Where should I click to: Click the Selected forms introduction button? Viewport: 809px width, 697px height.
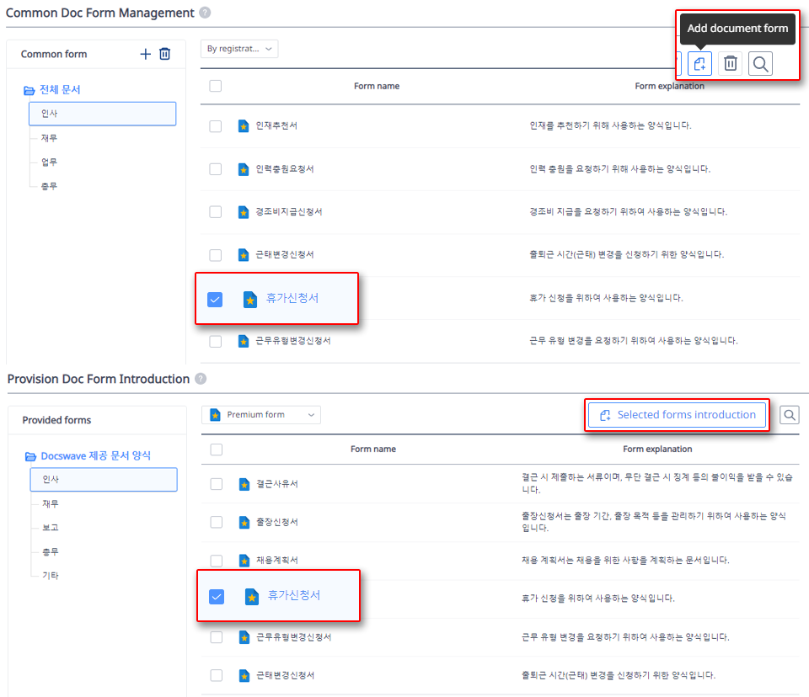[676, 414]
